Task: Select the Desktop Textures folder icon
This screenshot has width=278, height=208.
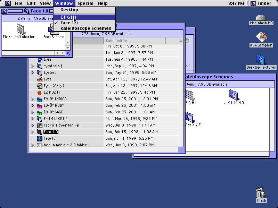Action: pyautogui.click(x=261, y=60)
